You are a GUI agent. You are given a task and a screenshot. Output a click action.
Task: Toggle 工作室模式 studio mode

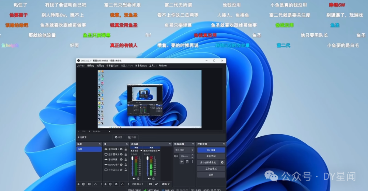211,169
